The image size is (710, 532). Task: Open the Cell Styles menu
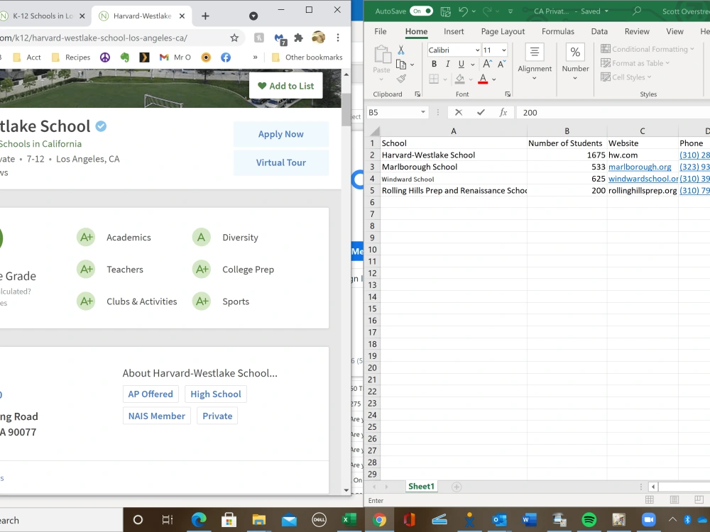626,77
